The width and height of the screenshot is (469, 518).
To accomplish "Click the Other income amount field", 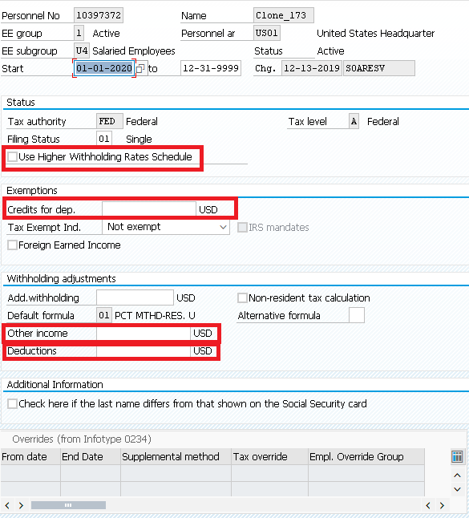I will coord(144,333).
